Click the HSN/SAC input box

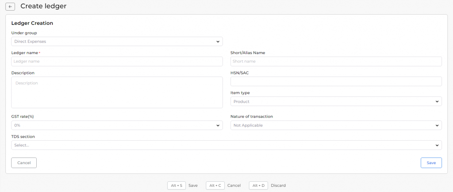(x=336, y=81)
